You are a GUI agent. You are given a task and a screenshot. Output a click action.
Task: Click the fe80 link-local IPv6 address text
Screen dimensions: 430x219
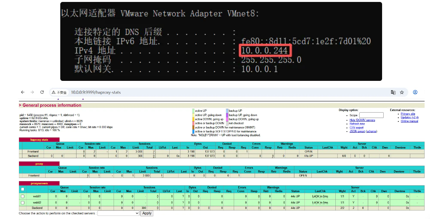click(x=306, y=41)
